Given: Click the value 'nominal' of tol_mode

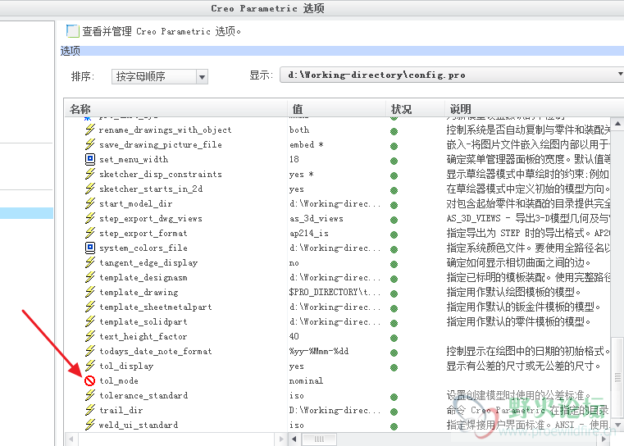Looking at the screenshot, I should click(x=306, y=380).
